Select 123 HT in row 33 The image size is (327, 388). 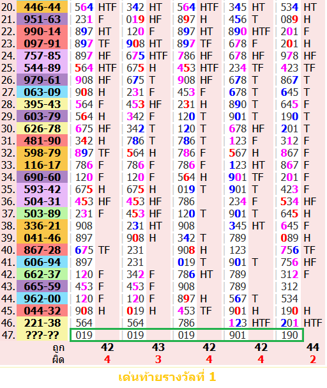(x=247, y=165)
